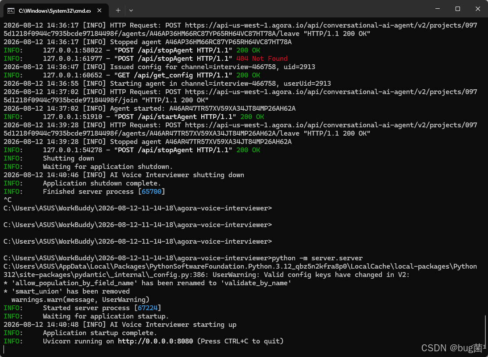Screen dimensions: 488x357
Task: Select the cmd.exe terminal tab
Action: tap(56, 10)
